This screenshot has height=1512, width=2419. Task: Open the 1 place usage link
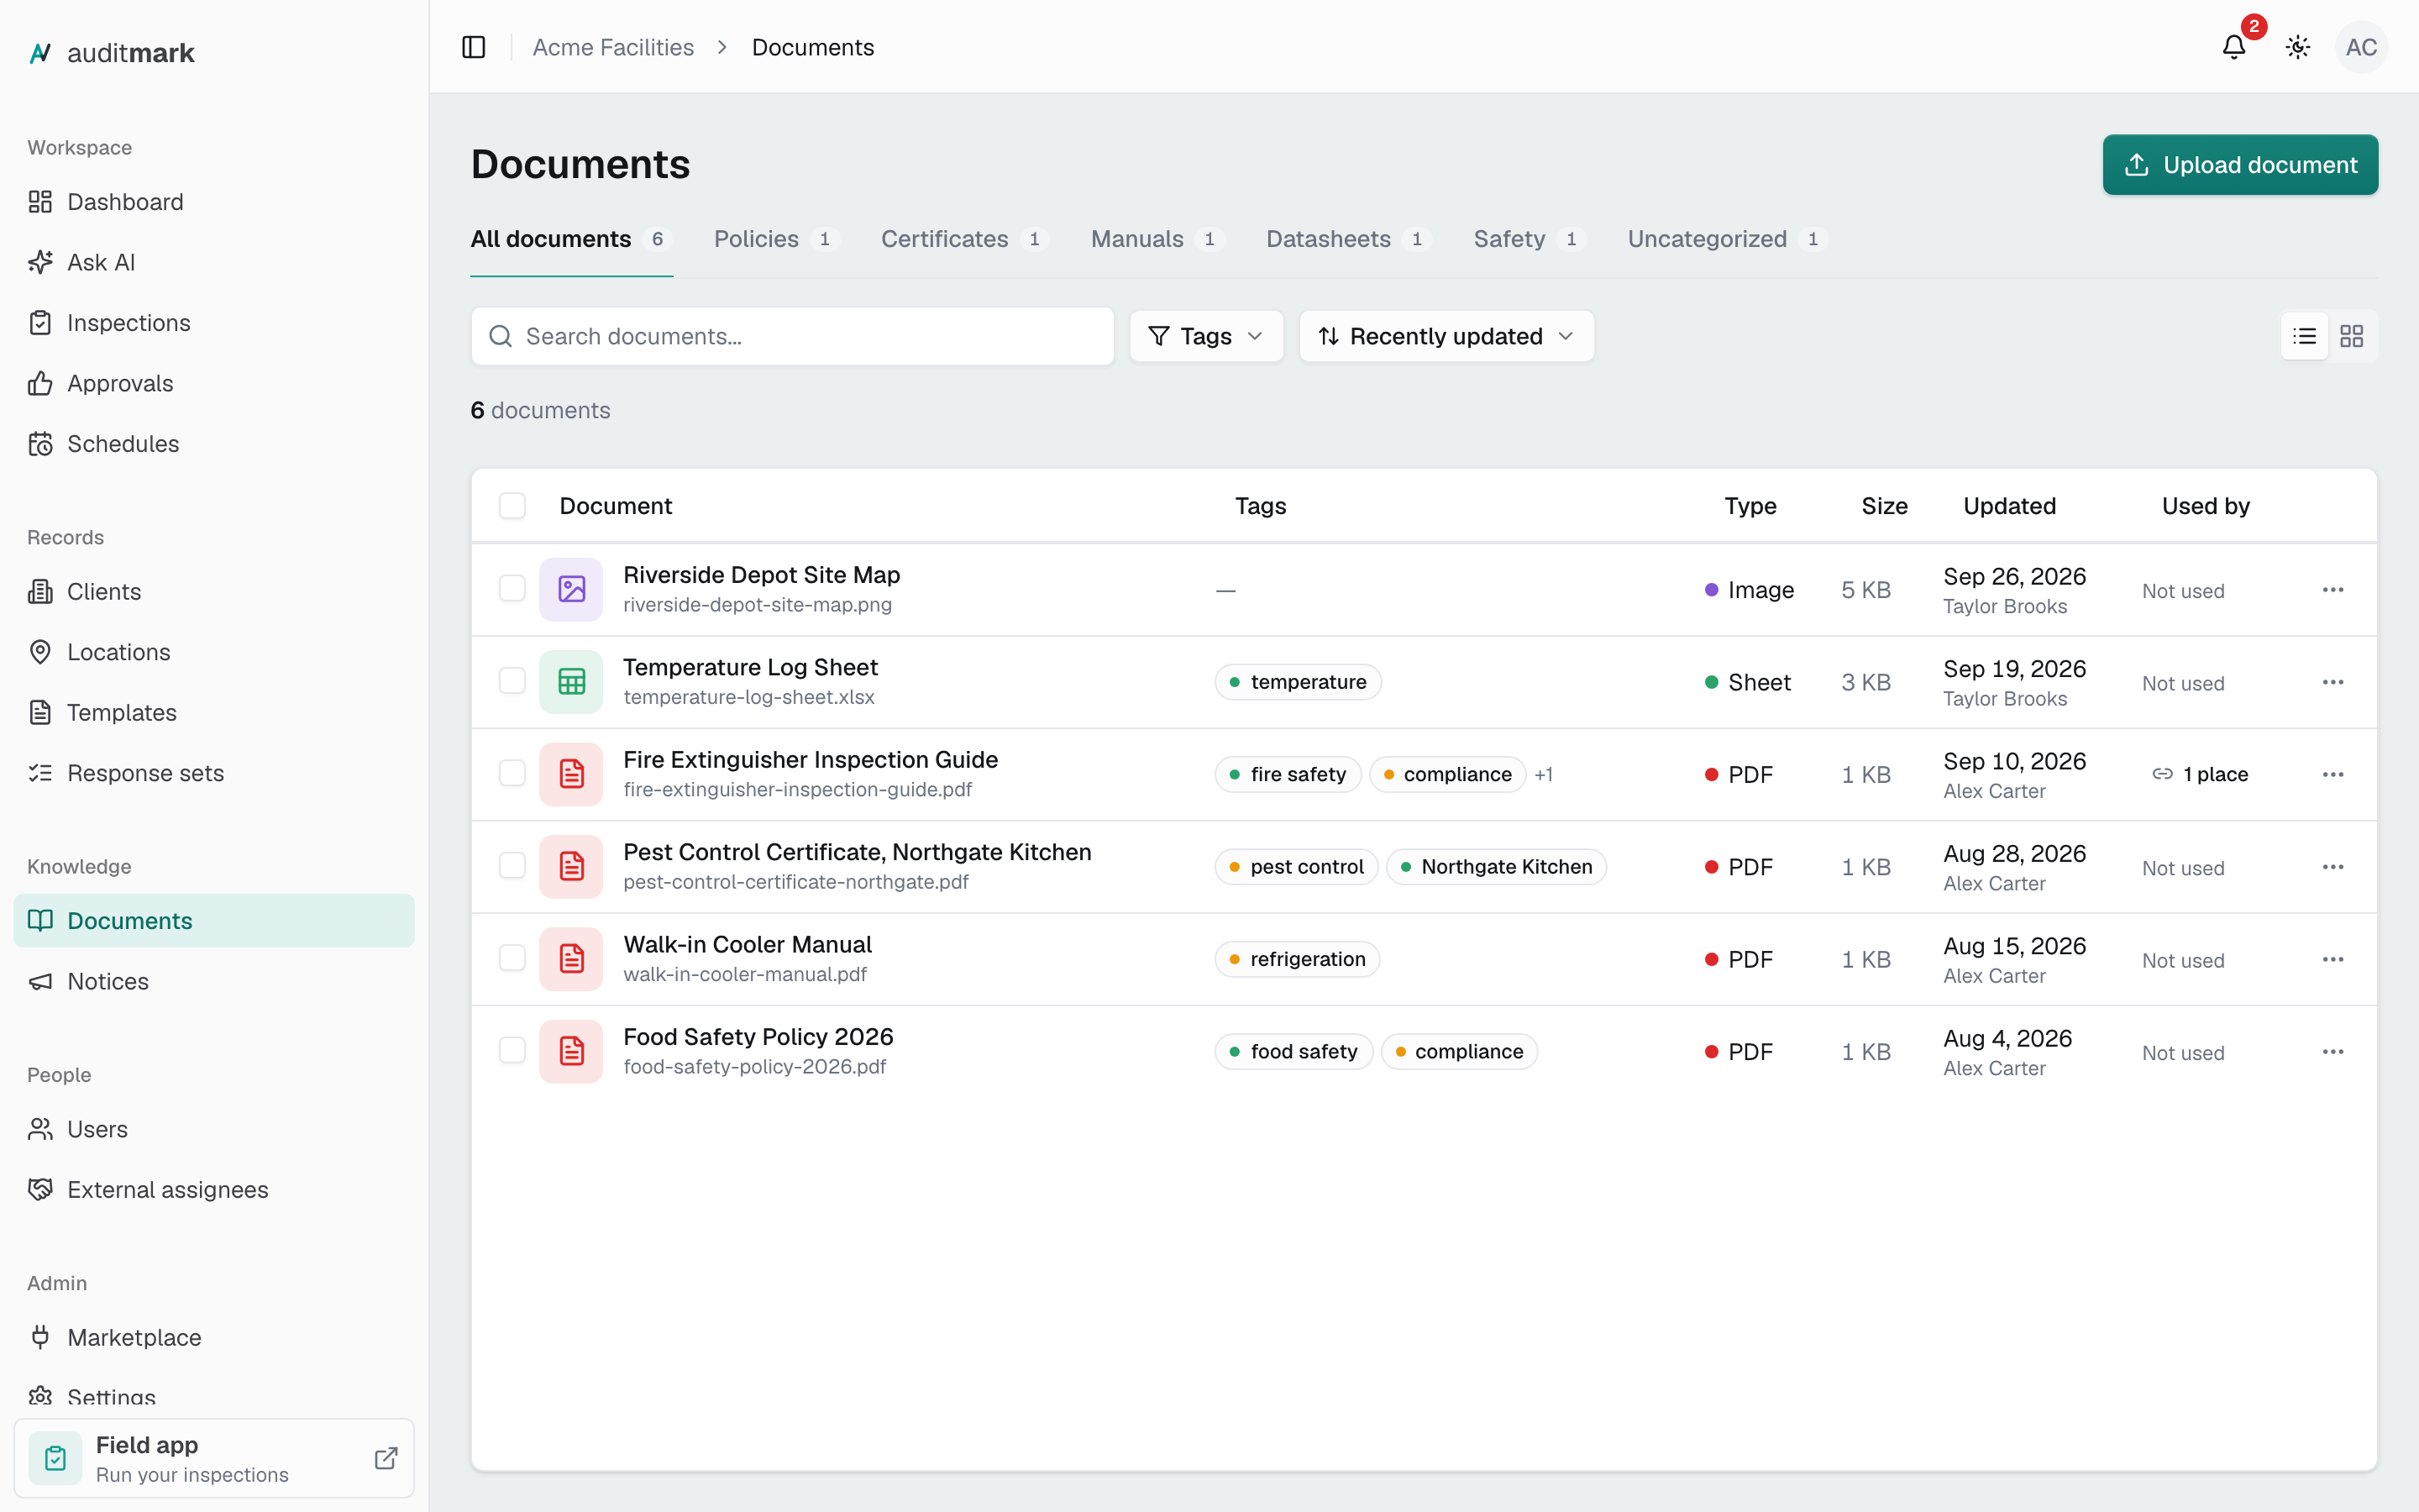coord(2200,775)
